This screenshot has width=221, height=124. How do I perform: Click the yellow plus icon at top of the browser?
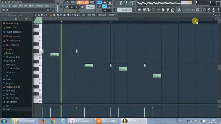6,19
